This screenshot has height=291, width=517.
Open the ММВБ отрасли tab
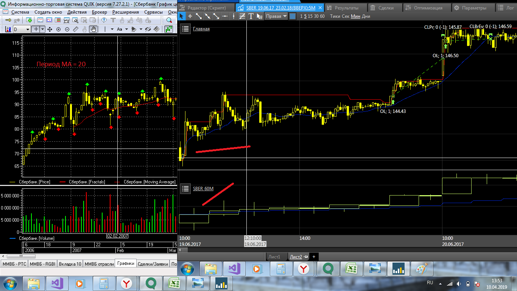point(99,264)
